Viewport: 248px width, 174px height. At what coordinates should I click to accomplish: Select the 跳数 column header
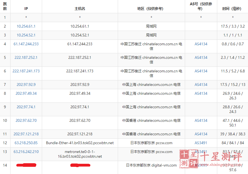pos(5,6)
